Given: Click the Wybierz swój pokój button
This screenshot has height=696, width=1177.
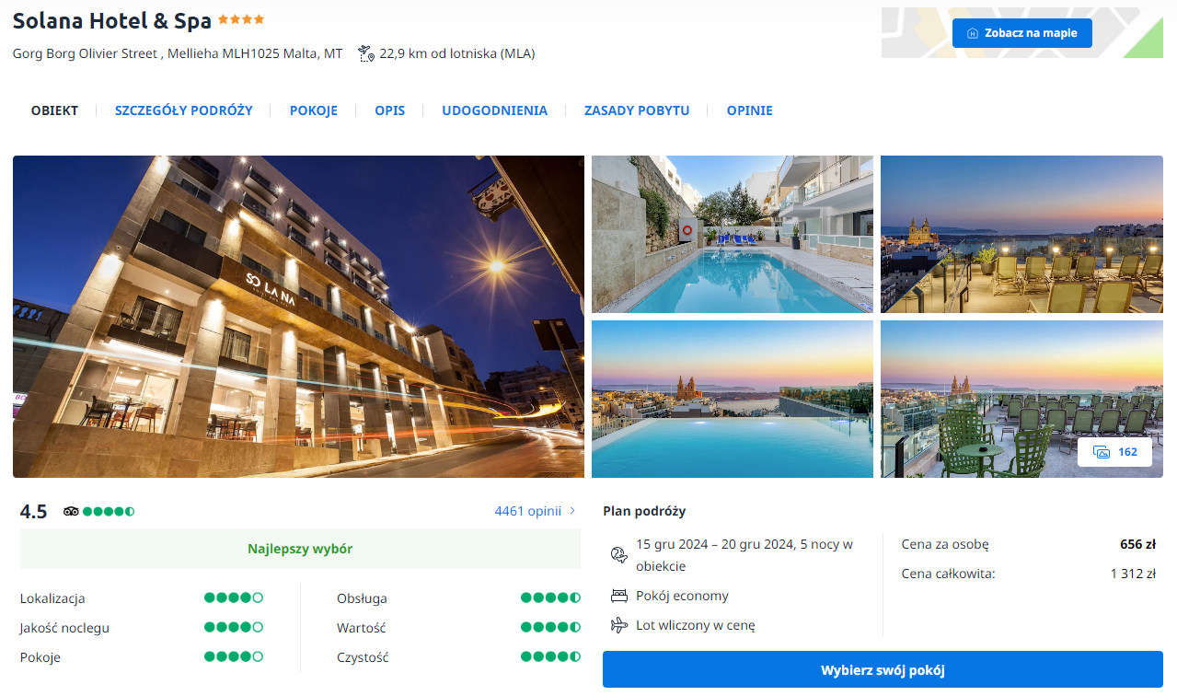Looking at the screenshot, I should [883, 669].
